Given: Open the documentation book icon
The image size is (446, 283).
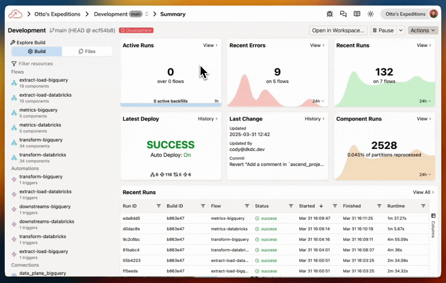Looking at the screenshot, I should pos(357,14).
